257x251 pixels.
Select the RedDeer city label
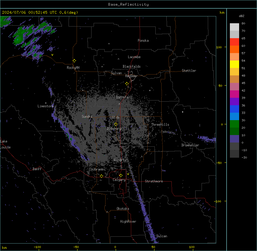pyautogui.click(x=131, y=76)
